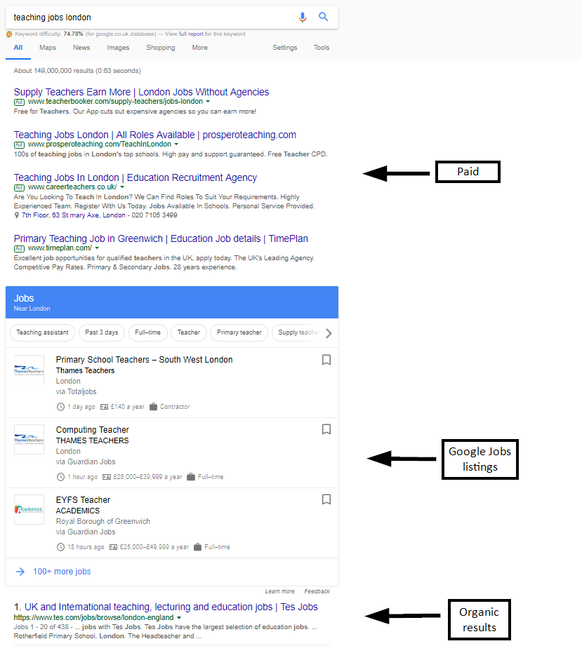Viewport: 582px width, 653px height.
Task: Bookmark the Primary School Teachers job
Action: [326, 360]
